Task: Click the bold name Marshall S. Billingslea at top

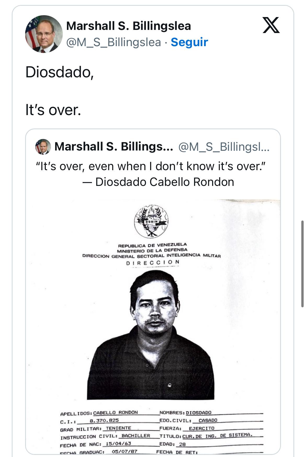Action: pos(128,26)
